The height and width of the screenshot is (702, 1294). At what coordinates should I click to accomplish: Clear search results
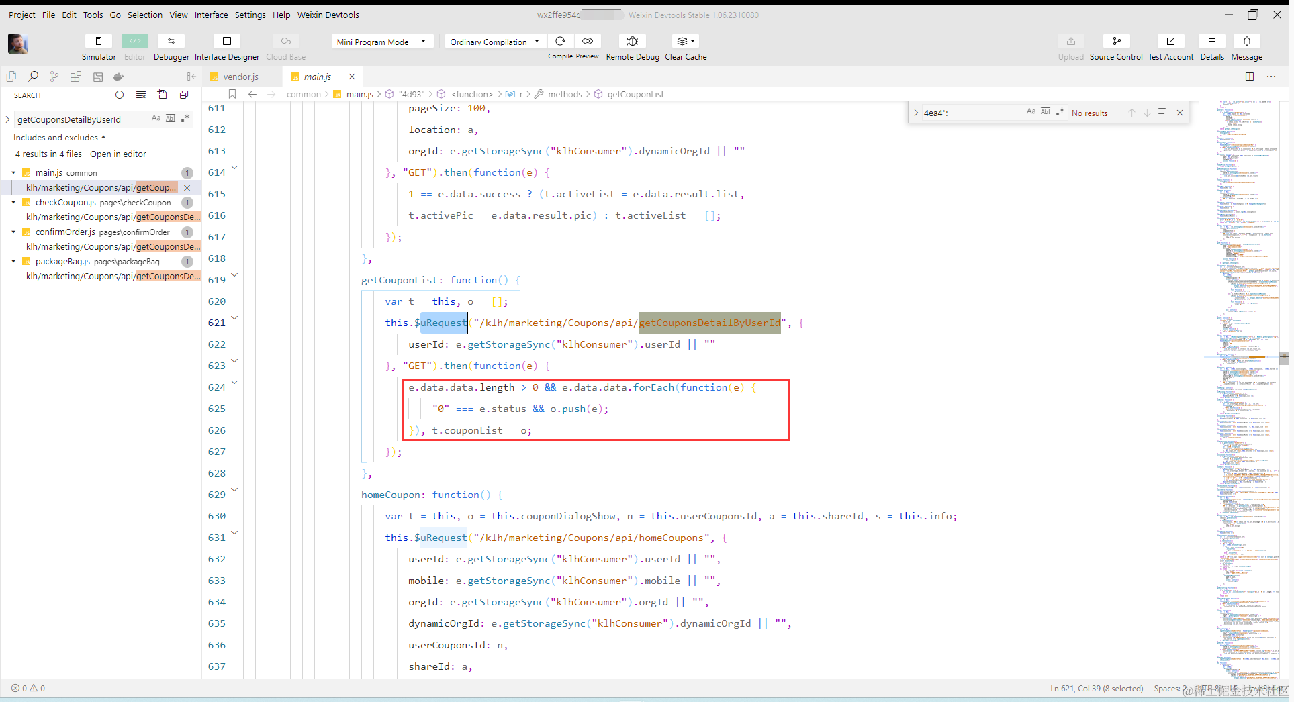tap(141, 95)
